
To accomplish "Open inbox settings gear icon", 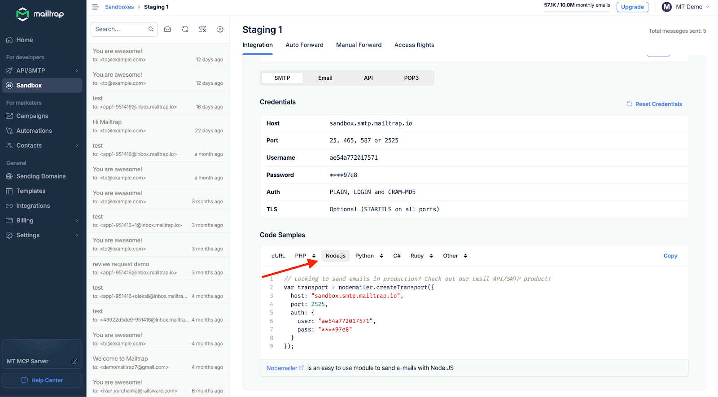I will tap(220, 29).
